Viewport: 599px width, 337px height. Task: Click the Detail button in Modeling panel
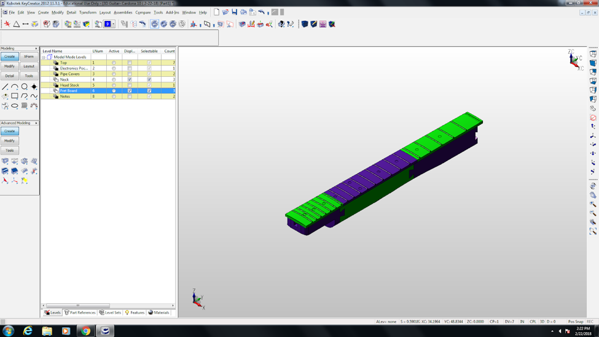point(10,76)
